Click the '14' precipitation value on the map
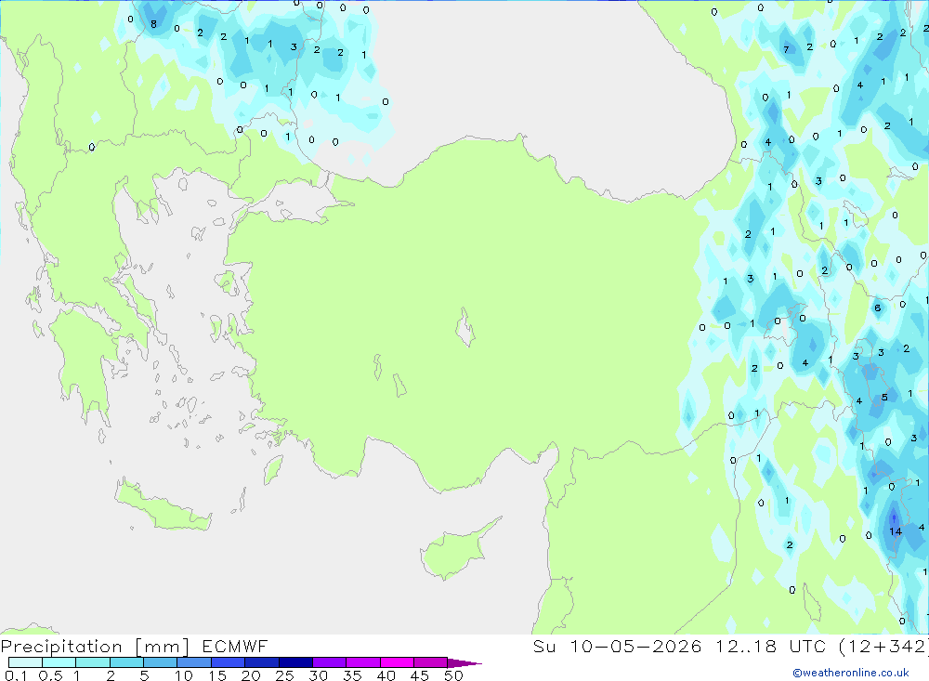Viewport: 929px width, 681px height. click(896, 531)
